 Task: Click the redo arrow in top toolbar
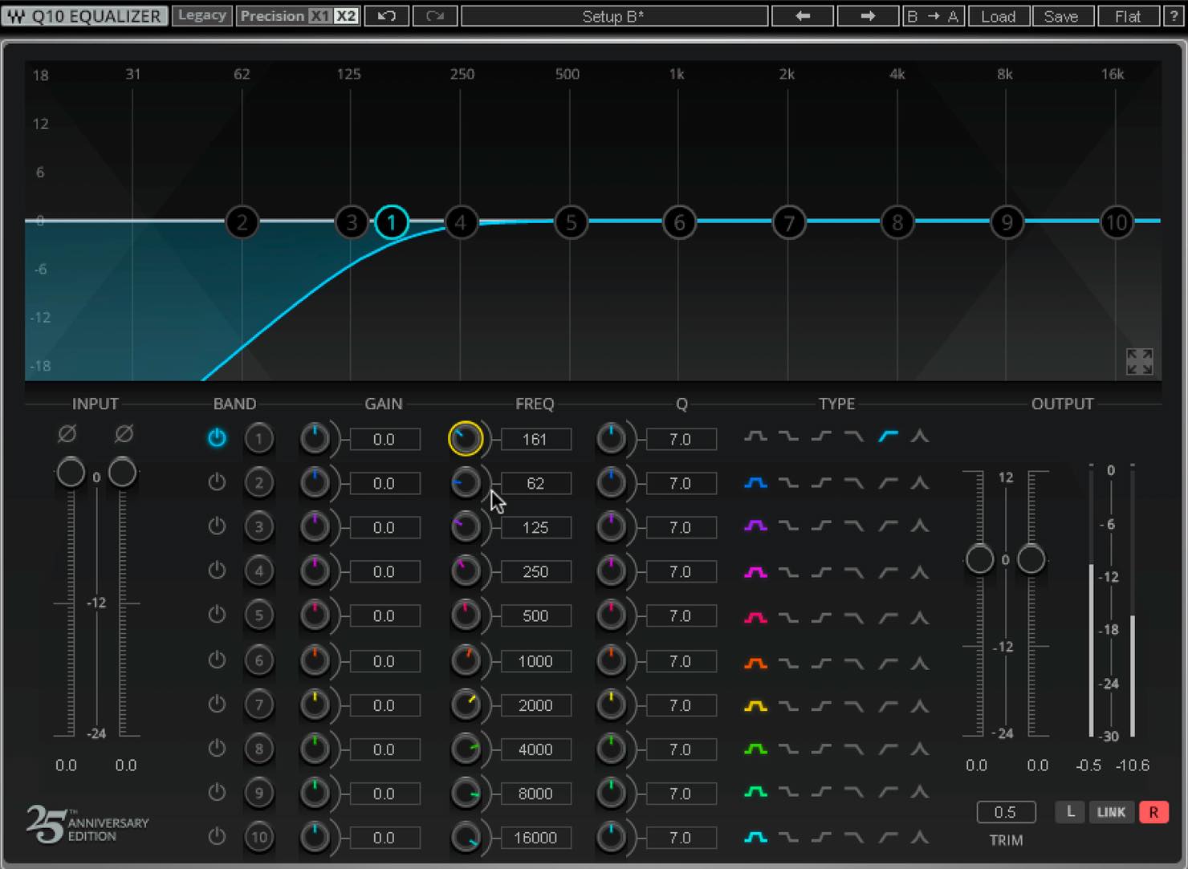pyautogui.click(x=435, y=16)
